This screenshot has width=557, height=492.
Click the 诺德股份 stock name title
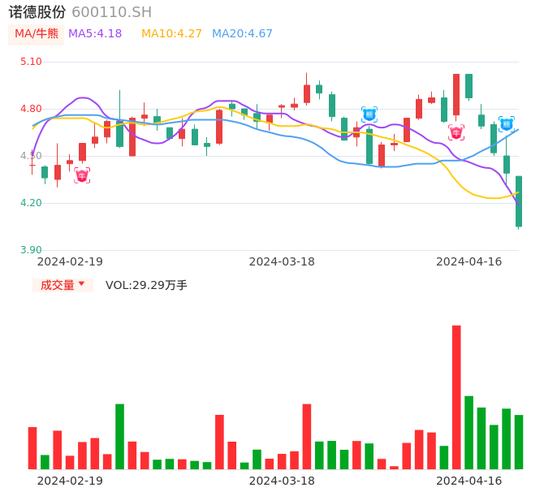pyautogui.click(x=37, y=12)
